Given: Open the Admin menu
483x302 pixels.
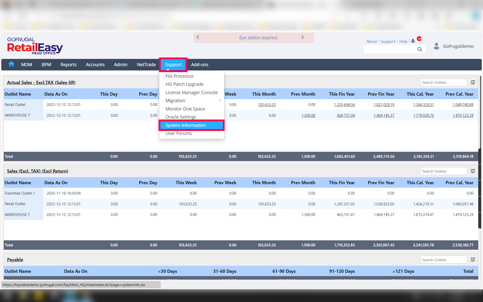Looking at the screenshot, I should point(120,65).
